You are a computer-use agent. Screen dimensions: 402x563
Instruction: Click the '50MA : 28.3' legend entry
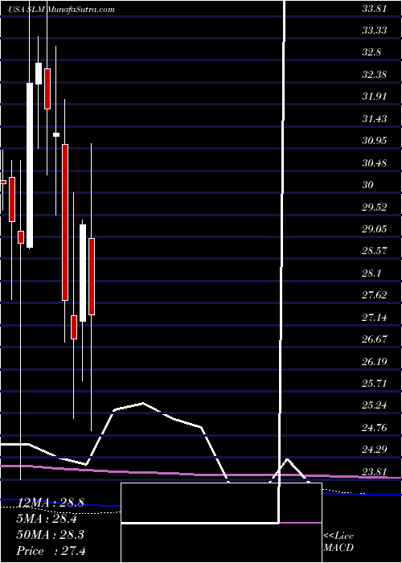51,535
